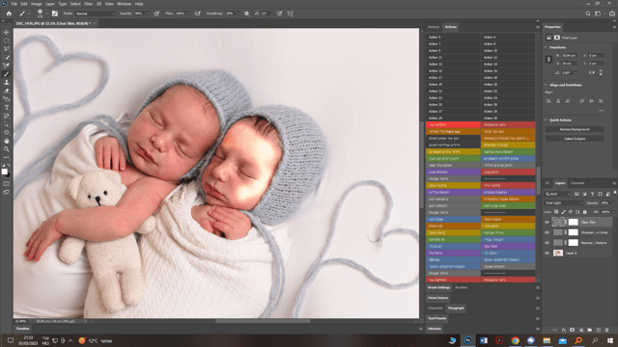
Task: Hide the Recover Texture layer
Action: tap(548, 243)
